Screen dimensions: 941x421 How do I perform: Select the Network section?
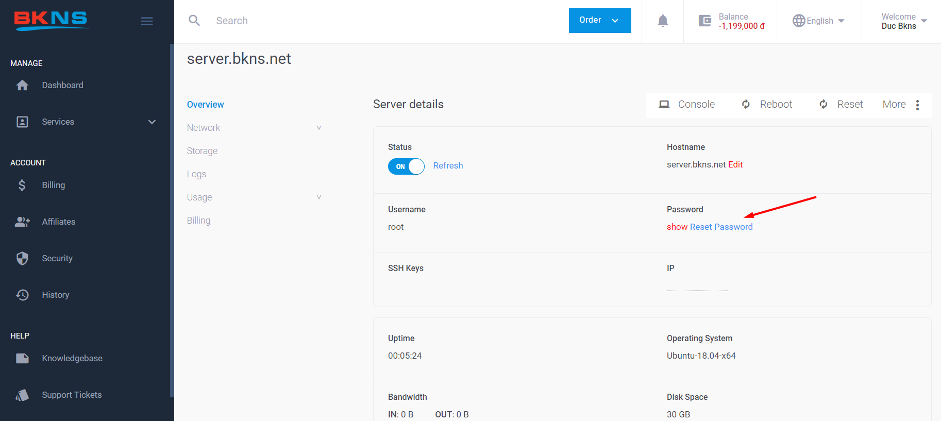coord(203,128)
